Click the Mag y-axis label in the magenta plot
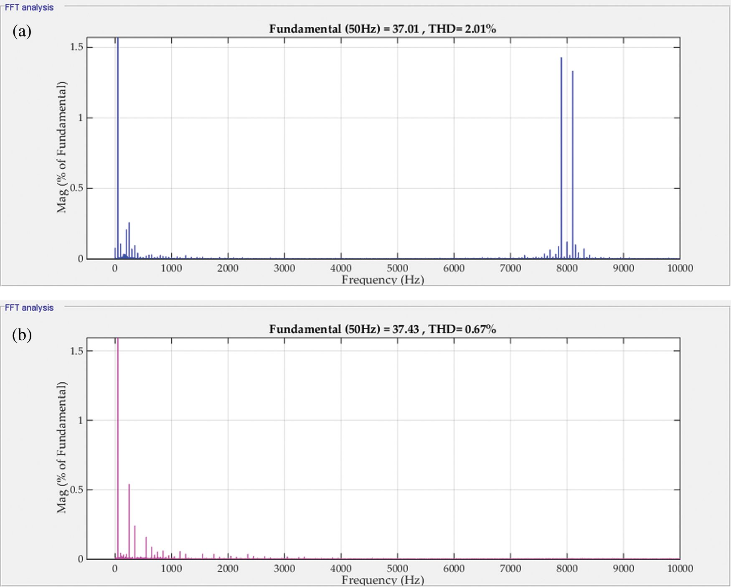The image size is (731, 587). (x=62, y=447)
